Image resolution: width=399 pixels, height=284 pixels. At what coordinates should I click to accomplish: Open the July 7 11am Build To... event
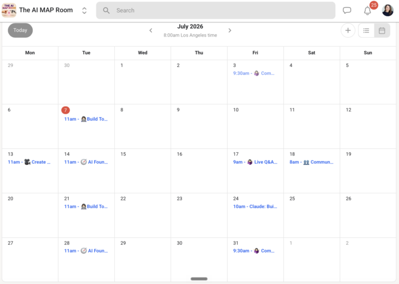[86, 119]
